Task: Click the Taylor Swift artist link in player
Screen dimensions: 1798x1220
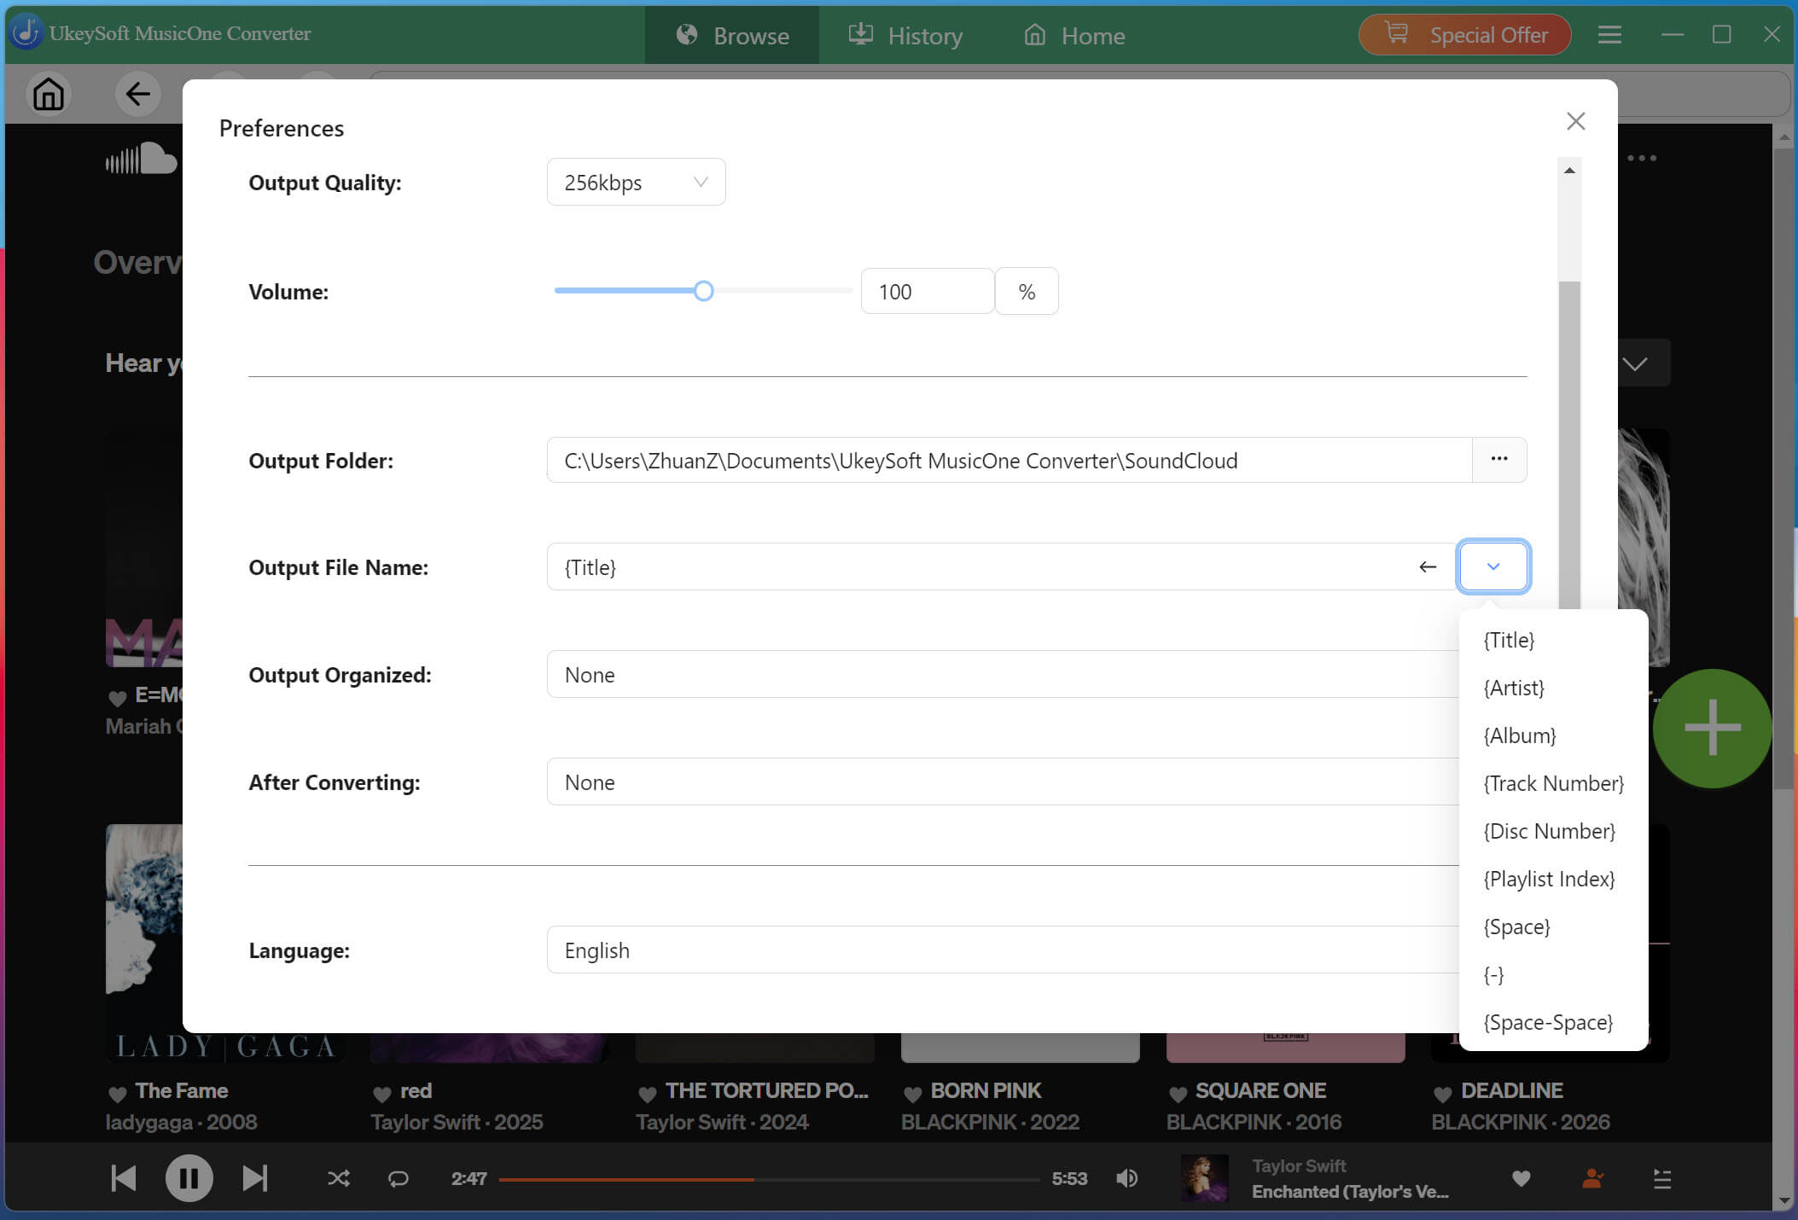Action: 1299,1165
